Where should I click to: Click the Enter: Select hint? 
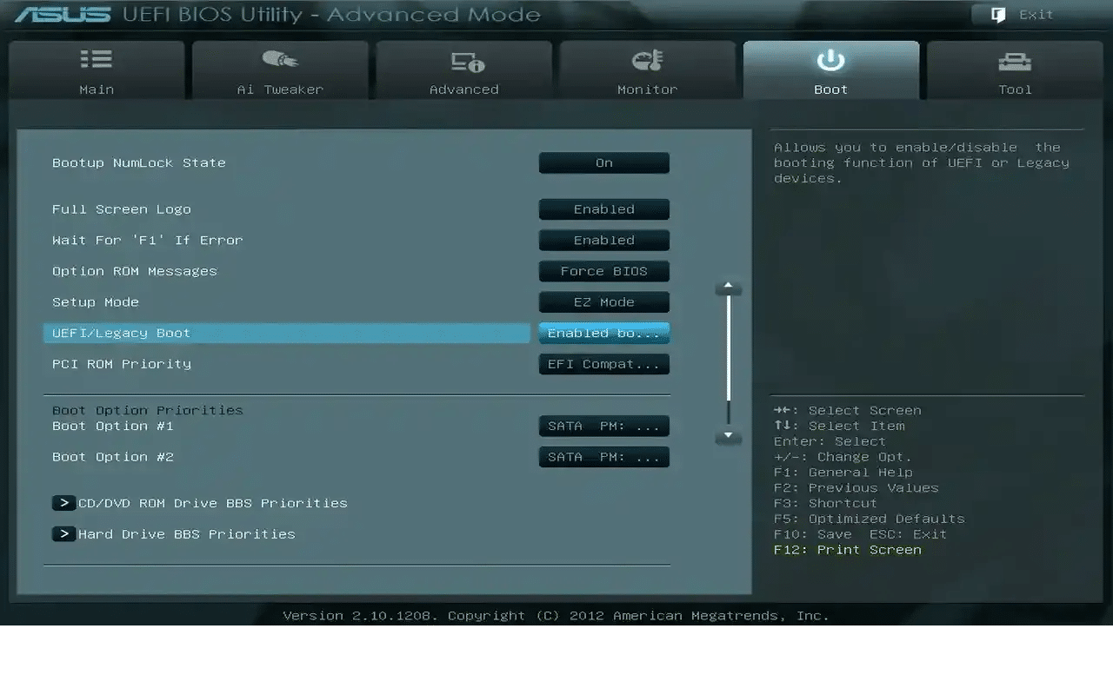point(830,441)
